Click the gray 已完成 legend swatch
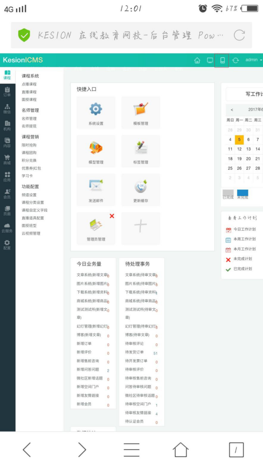The image size is (263, 468). [x=228, y=193]
